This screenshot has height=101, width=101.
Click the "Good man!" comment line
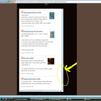(x=25, y=15)
